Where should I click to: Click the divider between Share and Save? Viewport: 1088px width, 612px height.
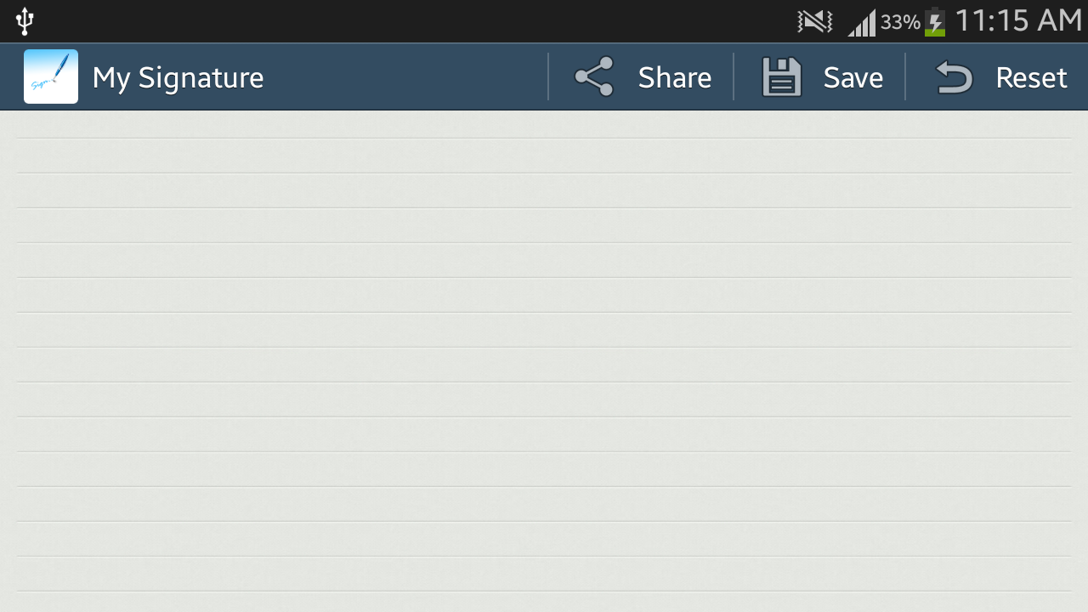pos(734,76)
